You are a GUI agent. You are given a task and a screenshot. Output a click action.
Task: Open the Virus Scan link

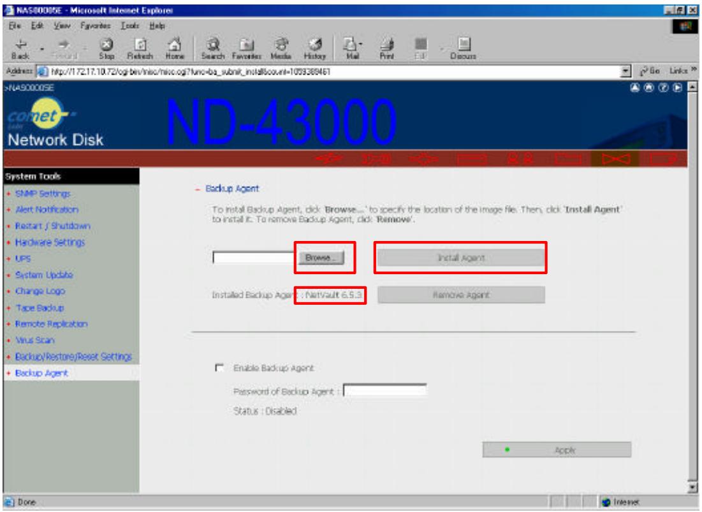pyautogui.click(x=35, y=340)
